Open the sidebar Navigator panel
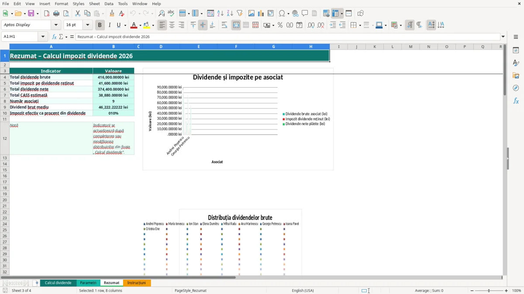 [516, 88]
